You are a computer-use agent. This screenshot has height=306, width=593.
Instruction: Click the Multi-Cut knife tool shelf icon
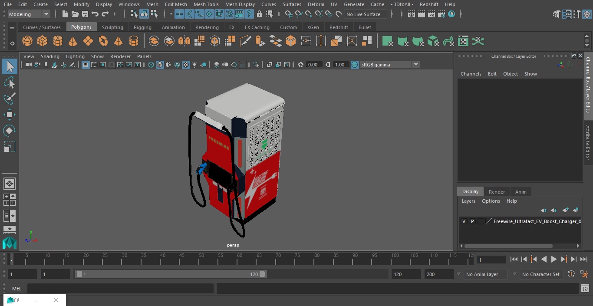coord(245,41)
